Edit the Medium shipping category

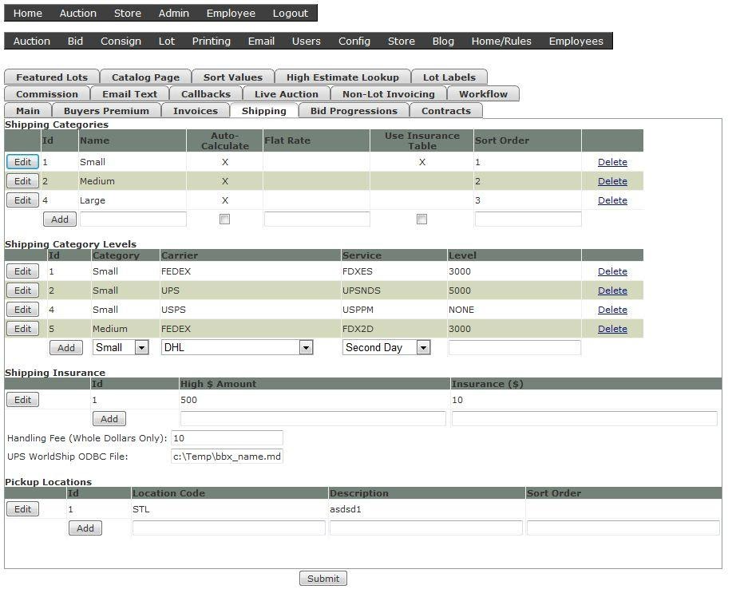(22, 181)
